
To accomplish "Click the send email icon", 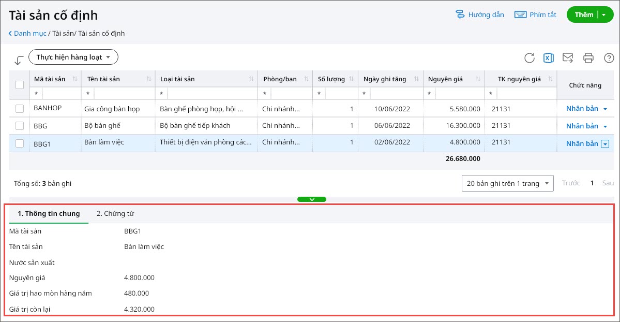I will [568, 58].
